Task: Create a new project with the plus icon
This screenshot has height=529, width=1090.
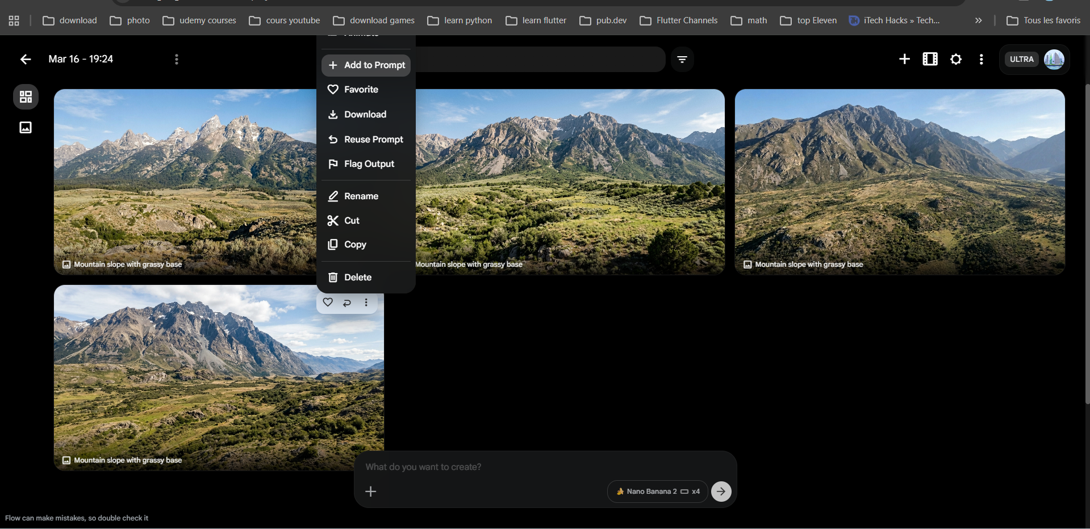Action: 904,59
